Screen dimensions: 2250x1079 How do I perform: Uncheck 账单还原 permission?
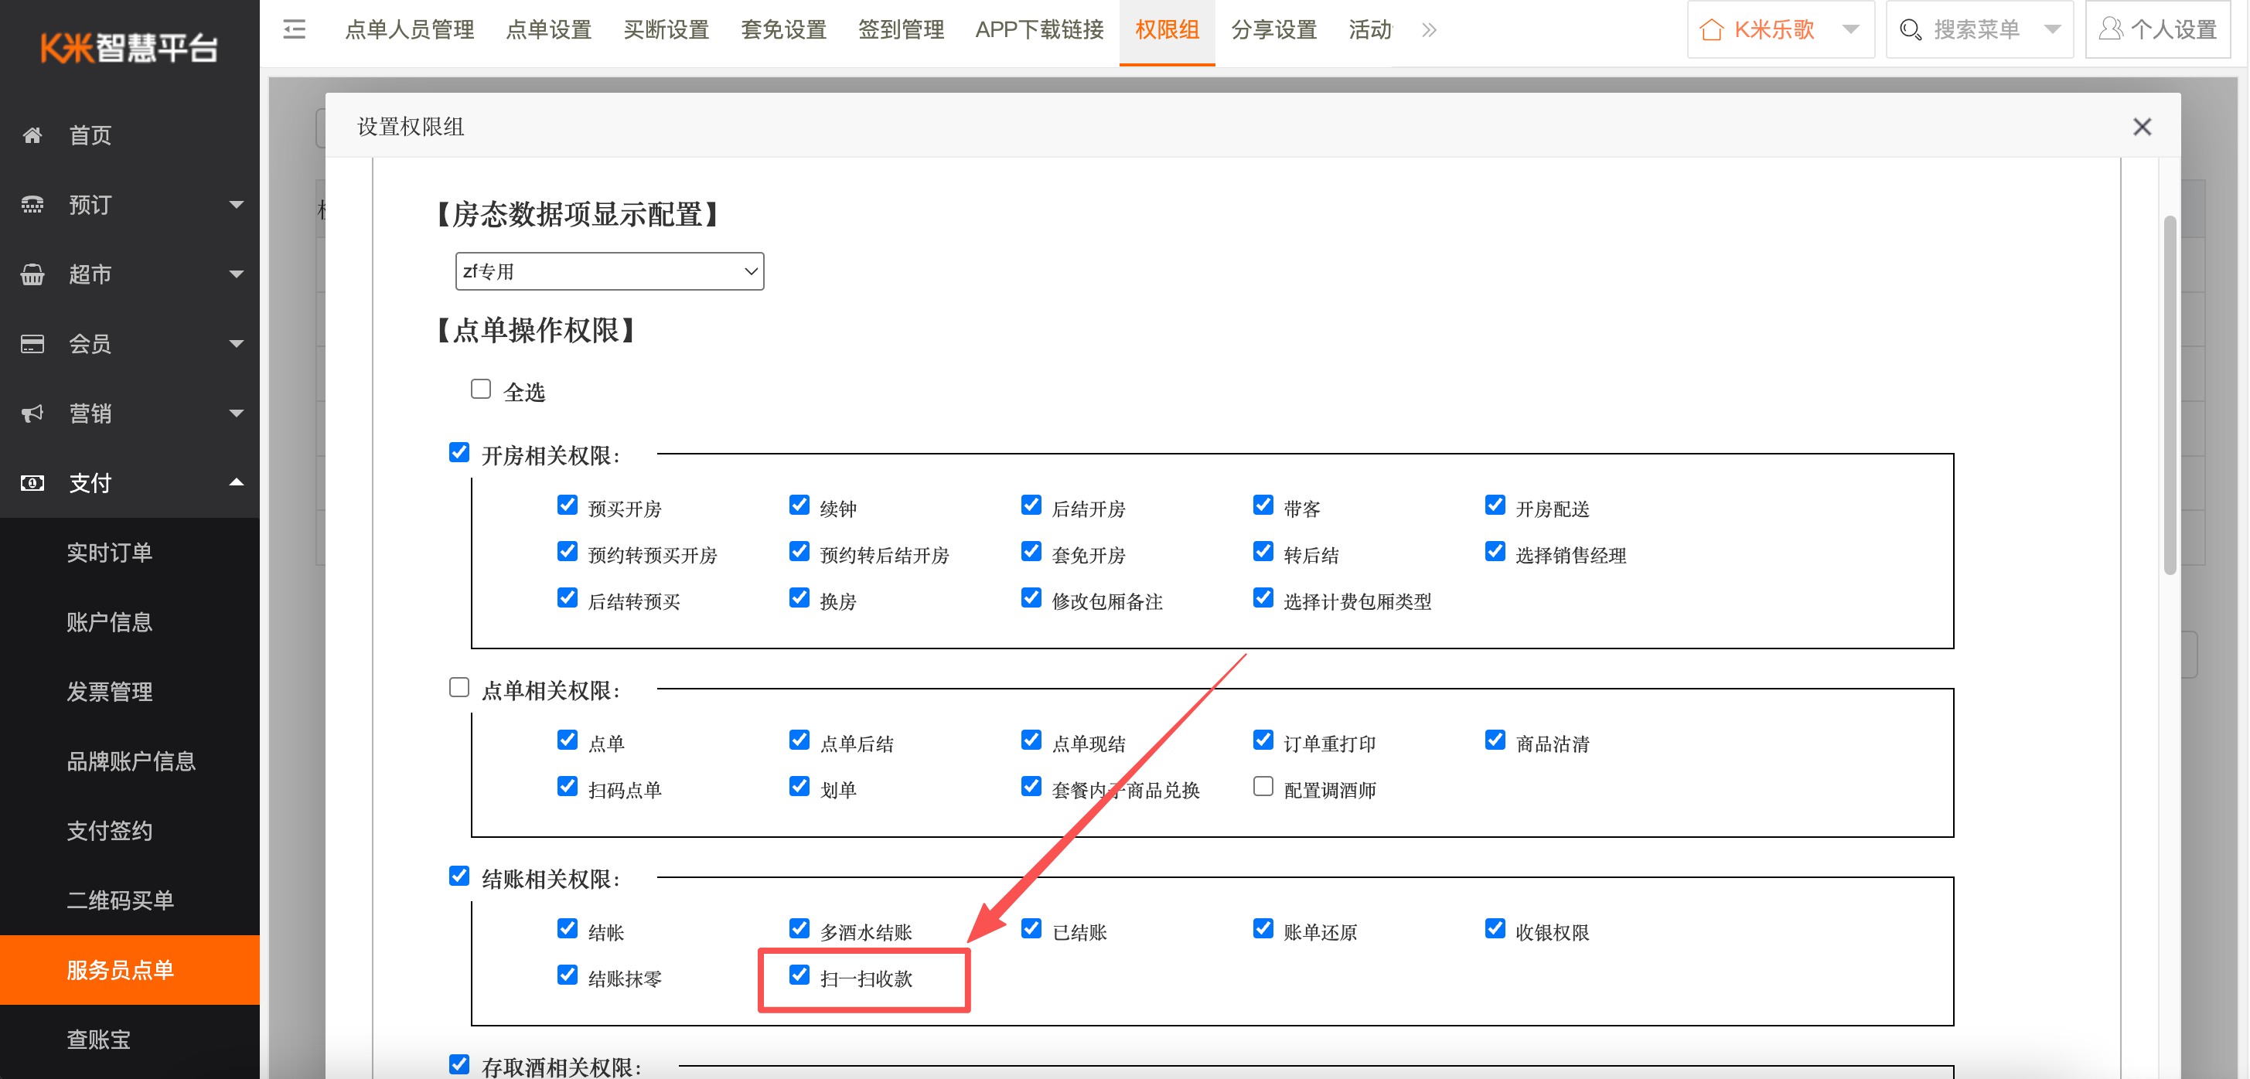(1263, 928)
